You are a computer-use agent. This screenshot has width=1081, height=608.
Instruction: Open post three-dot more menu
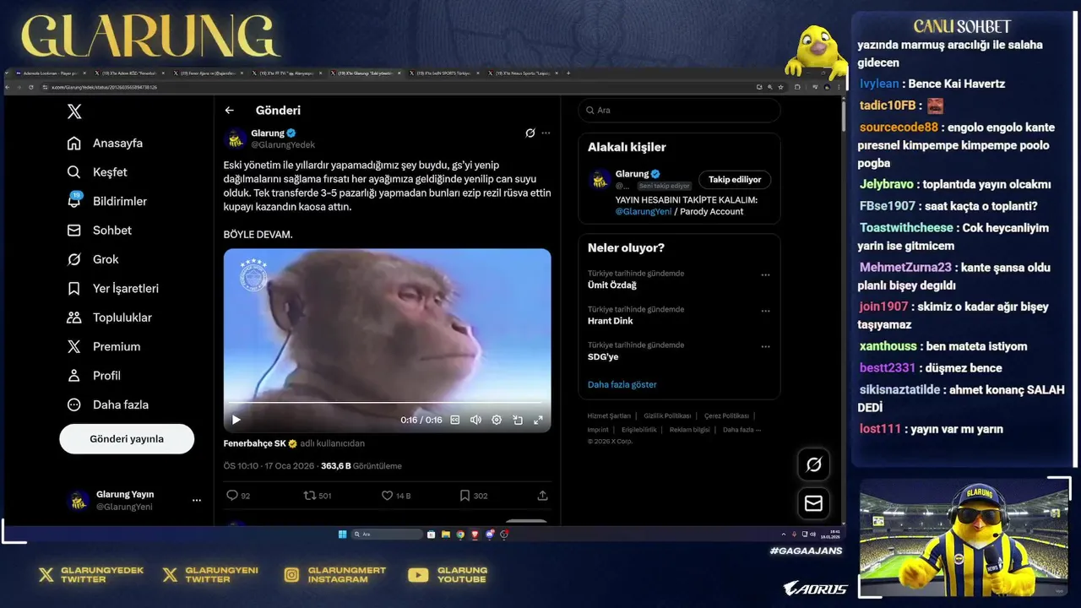546,133
